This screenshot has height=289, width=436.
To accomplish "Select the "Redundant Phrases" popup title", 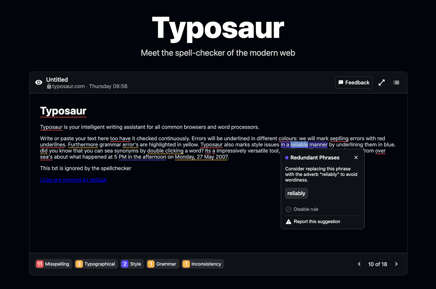I will tap(315, 157).
